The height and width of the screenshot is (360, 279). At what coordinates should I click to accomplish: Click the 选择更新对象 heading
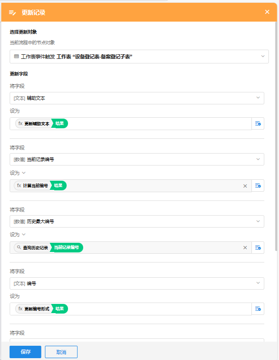coord(23,32)
